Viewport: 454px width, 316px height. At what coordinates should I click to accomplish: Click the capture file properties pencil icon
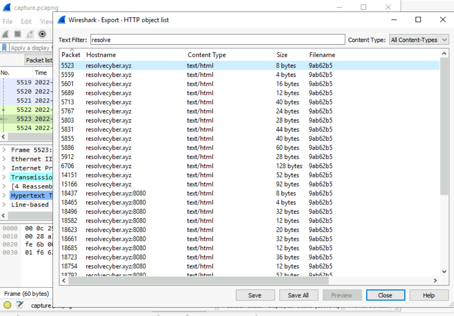tap(20, 304)
